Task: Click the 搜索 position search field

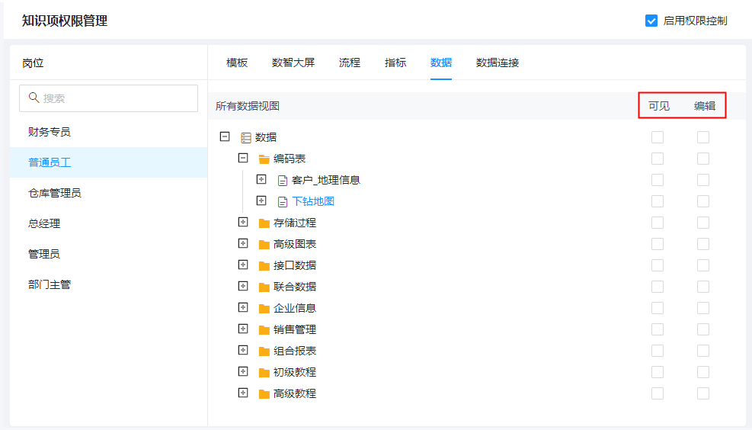Action: [108, 98]
